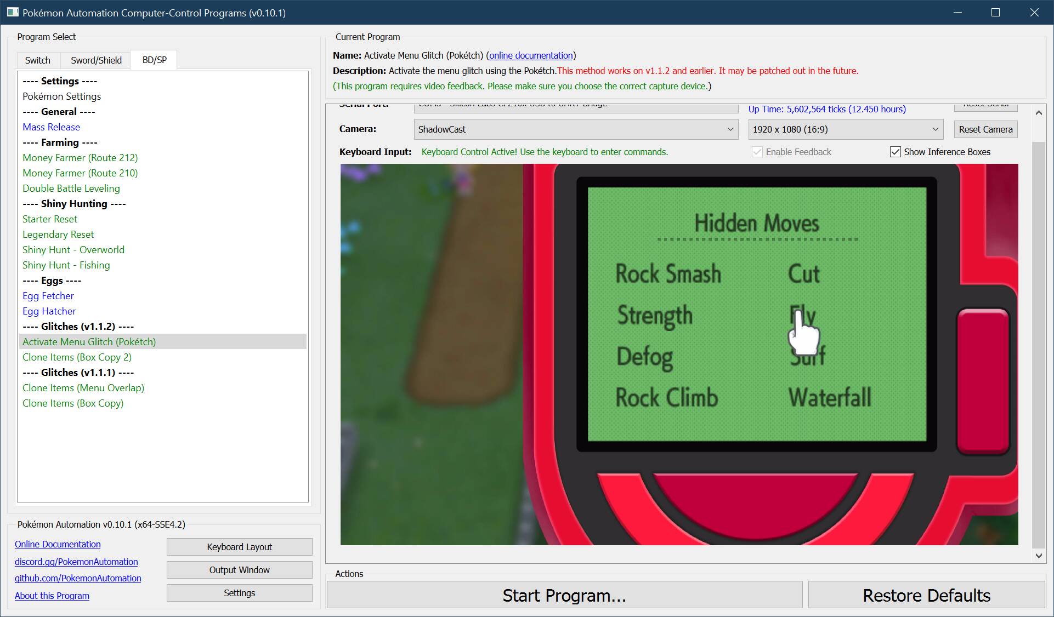The width and height of the screenshot is (1054, 617).
Task: Click the Restore Defaults button
Action: click(926, 595)
